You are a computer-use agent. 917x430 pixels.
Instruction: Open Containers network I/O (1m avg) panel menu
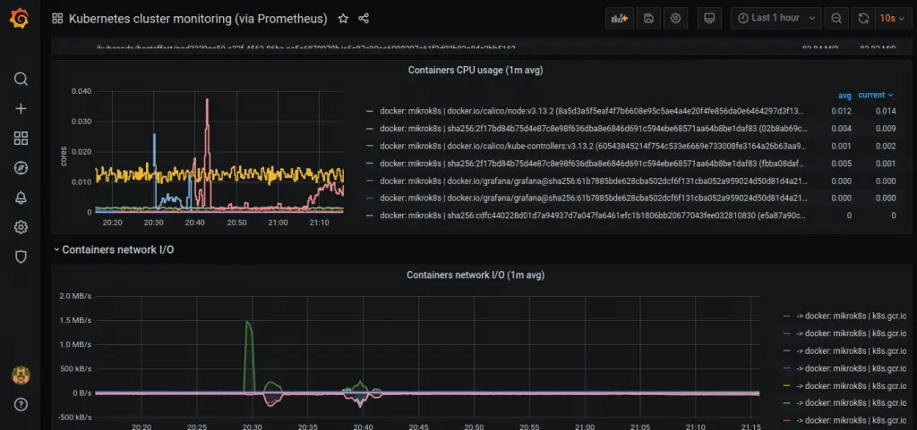click(476, 274)
